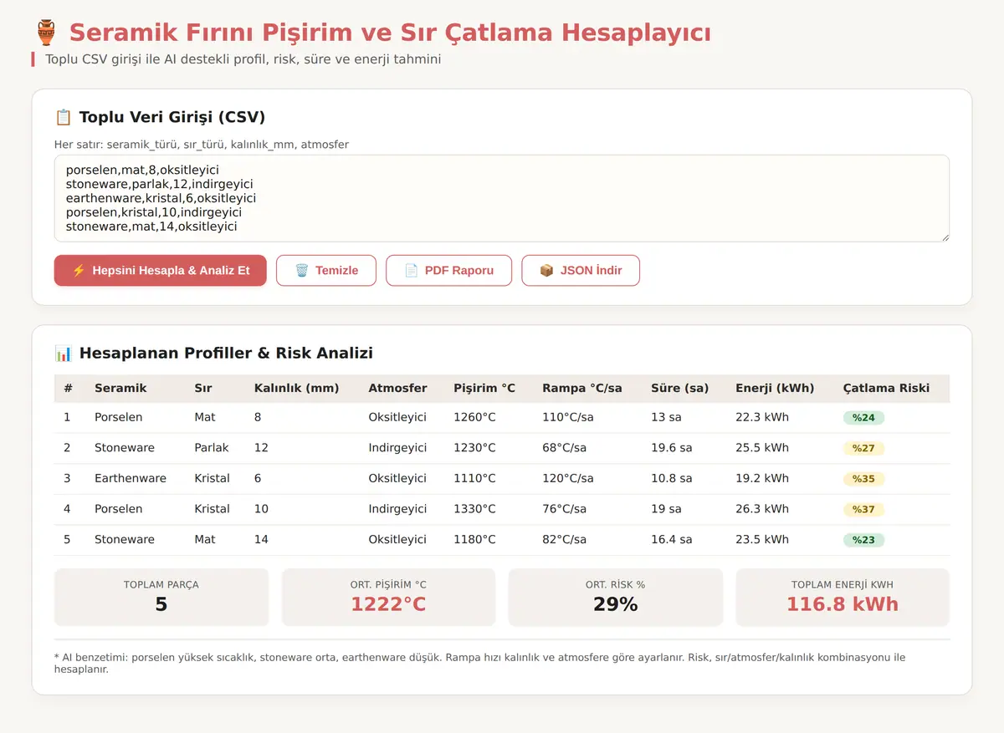Clear the input with Temizle button
1004x733 pixels.
pos(326,271)
